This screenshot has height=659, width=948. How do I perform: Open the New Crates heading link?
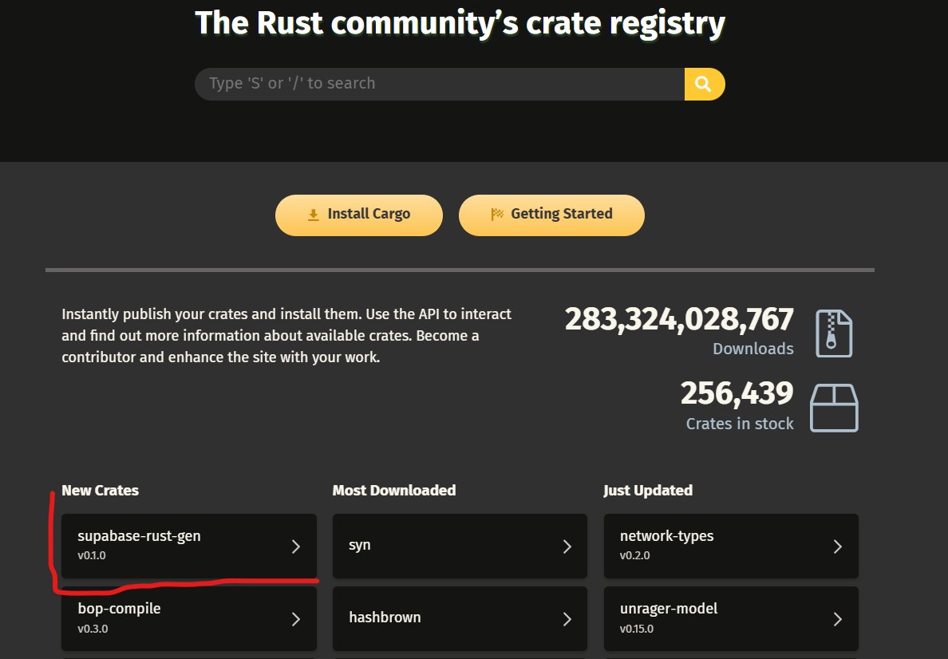pos(100,490)
